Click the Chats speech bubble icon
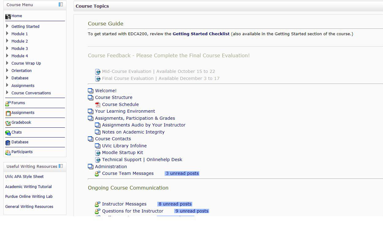 pos(8,133)
